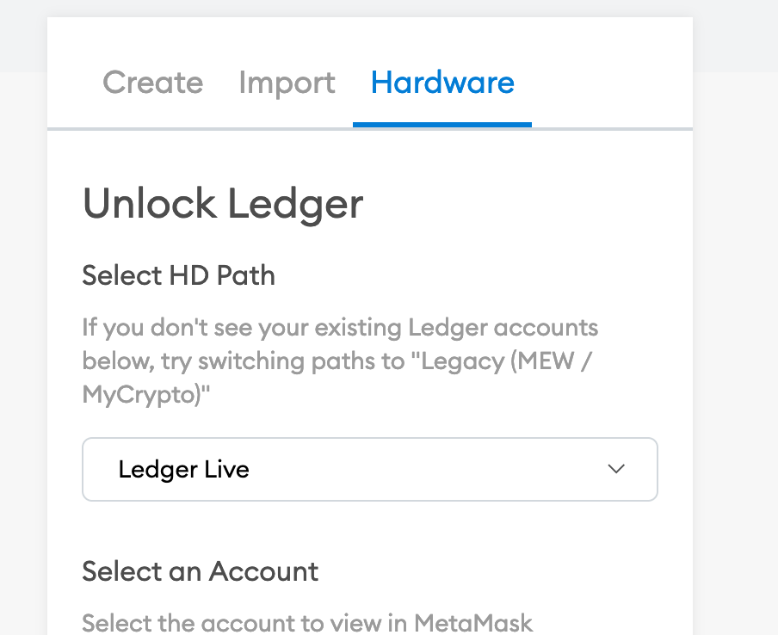Click the gray background right of the panel

tap(736, 344)
